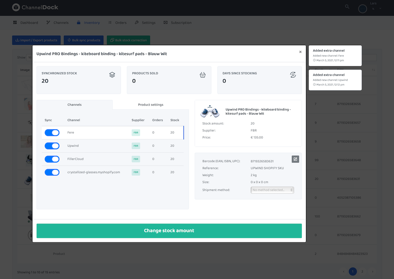Click the Fere channel name
Viewport: 394px width, 279px height.
tap(71, 133)
